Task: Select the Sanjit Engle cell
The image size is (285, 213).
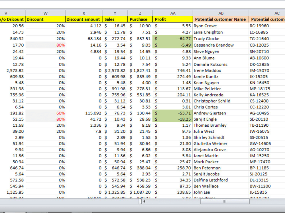Action: [221, 119]
